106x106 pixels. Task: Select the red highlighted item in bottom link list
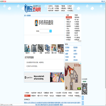click(27, 96)
